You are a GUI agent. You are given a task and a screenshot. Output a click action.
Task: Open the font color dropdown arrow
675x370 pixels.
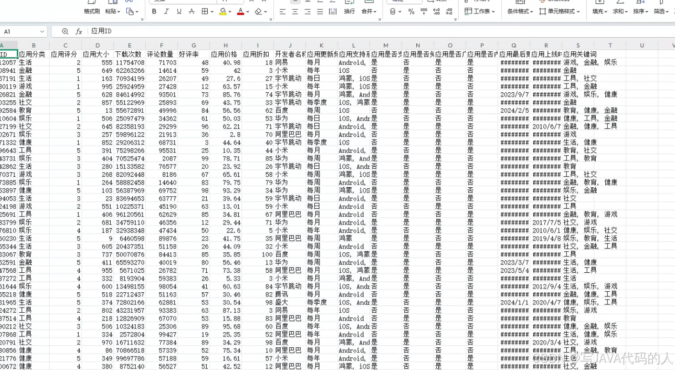[248, 12]
